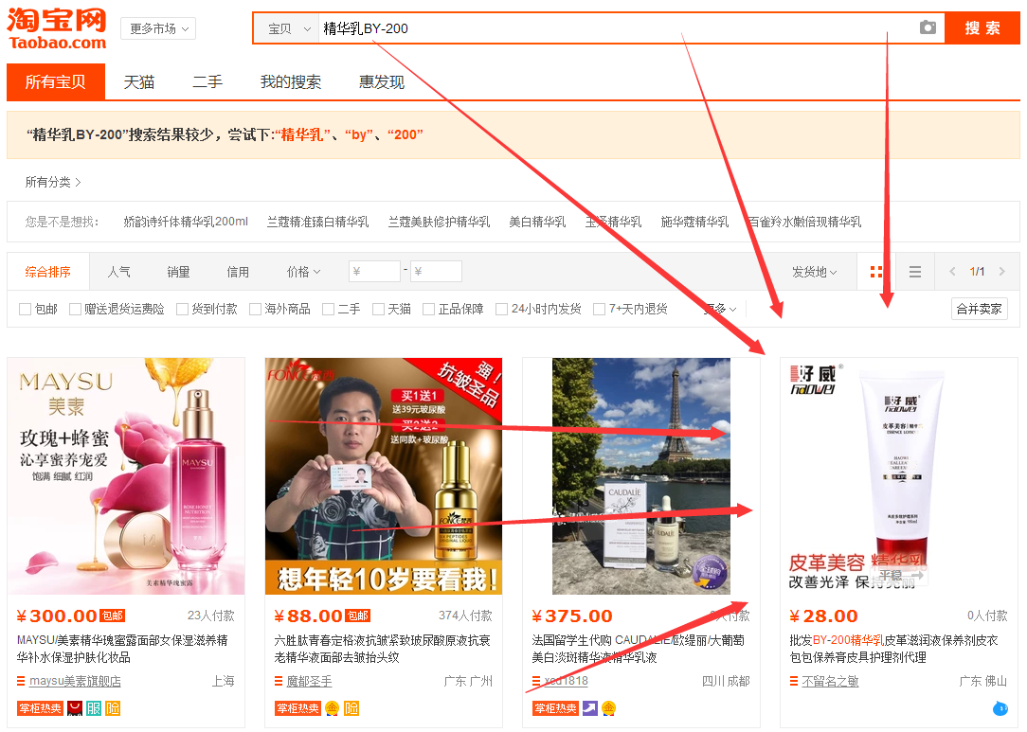Search suggestion 娇韵诗纤体精华乳200ml
1027x732 pixels.
(x=186, y=222)
